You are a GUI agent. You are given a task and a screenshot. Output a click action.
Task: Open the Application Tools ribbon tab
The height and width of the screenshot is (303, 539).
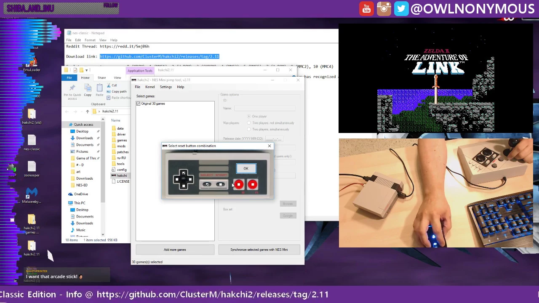tap(140, 70)
